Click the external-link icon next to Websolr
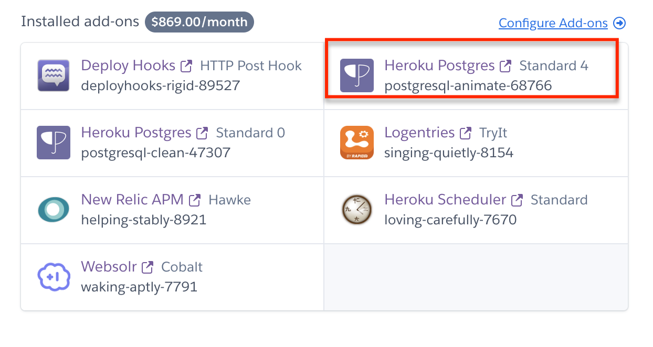The width and height of the screenshot is (653, 347). pyautogui.click(x=148, y=267)
